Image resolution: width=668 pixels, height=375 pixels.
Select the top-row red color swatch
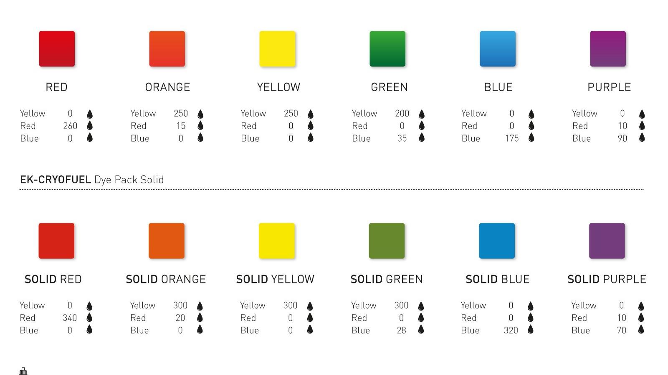coord(57,49)
